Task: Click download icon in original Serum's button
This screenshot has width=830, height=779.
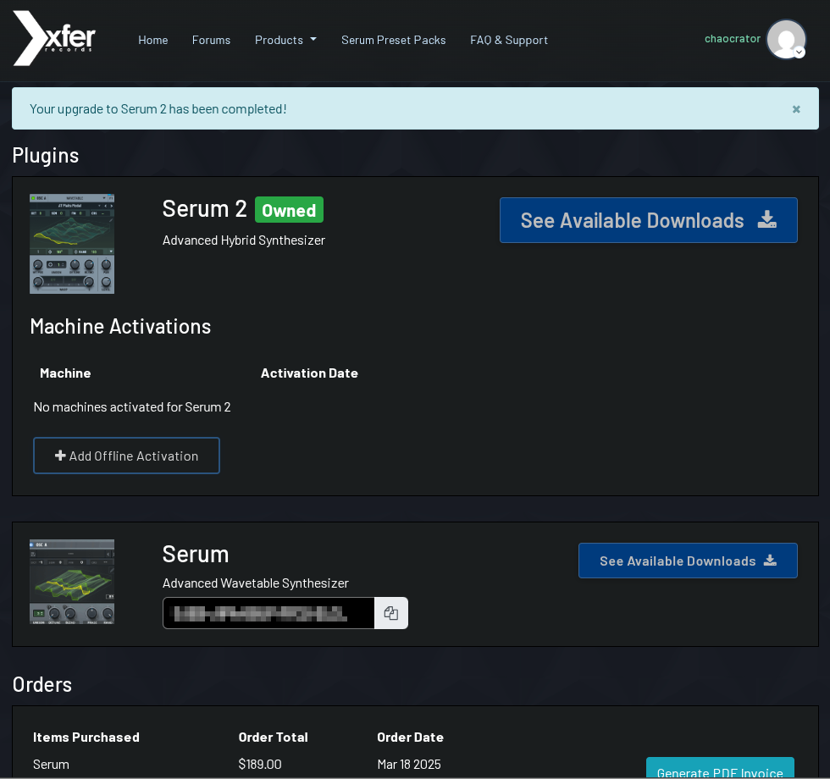Action: [770, 561]
